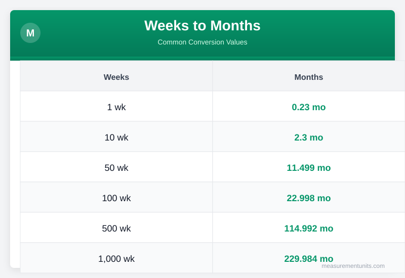Image resolution: width=405 pixels, height=278 pixels.
Task: Select the 1,000 wk cell
Action: [x=116, y=259]
